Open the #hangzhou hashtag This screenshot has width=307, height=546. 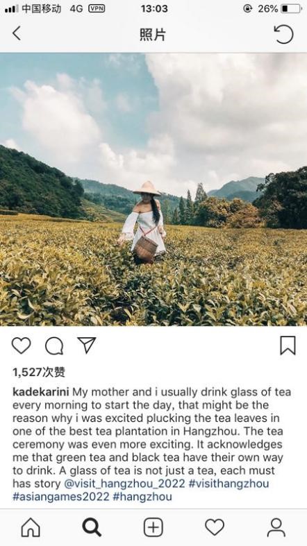[x=142, y=497]
